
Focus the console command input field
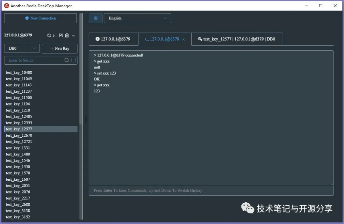coord(211,191)
